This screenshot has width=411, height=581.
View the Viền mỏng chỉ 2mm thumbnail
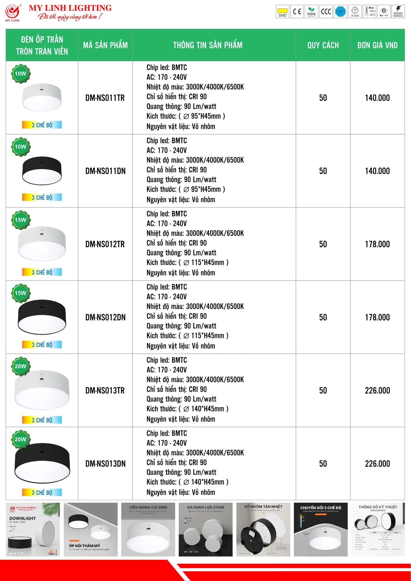tap(148, 530)
